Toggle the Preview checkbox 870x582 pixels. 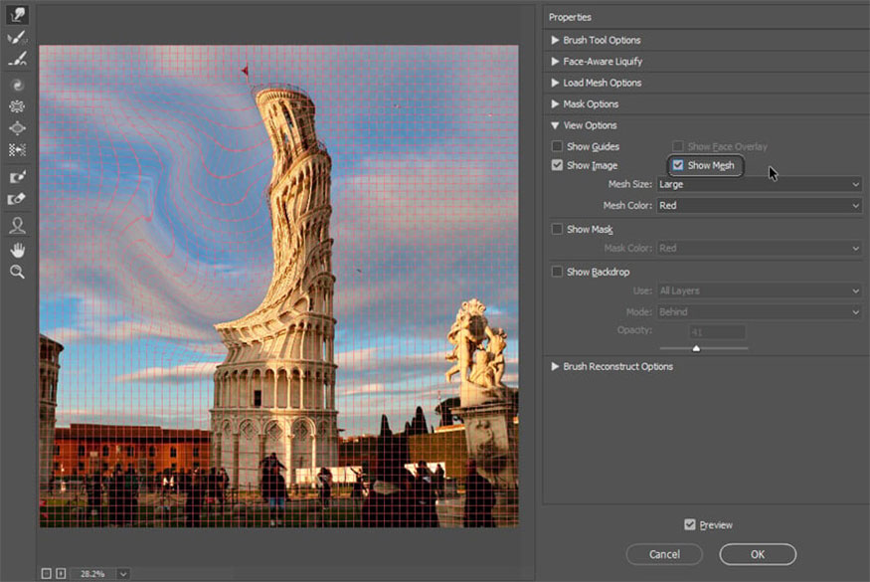(x=690, y=524)
